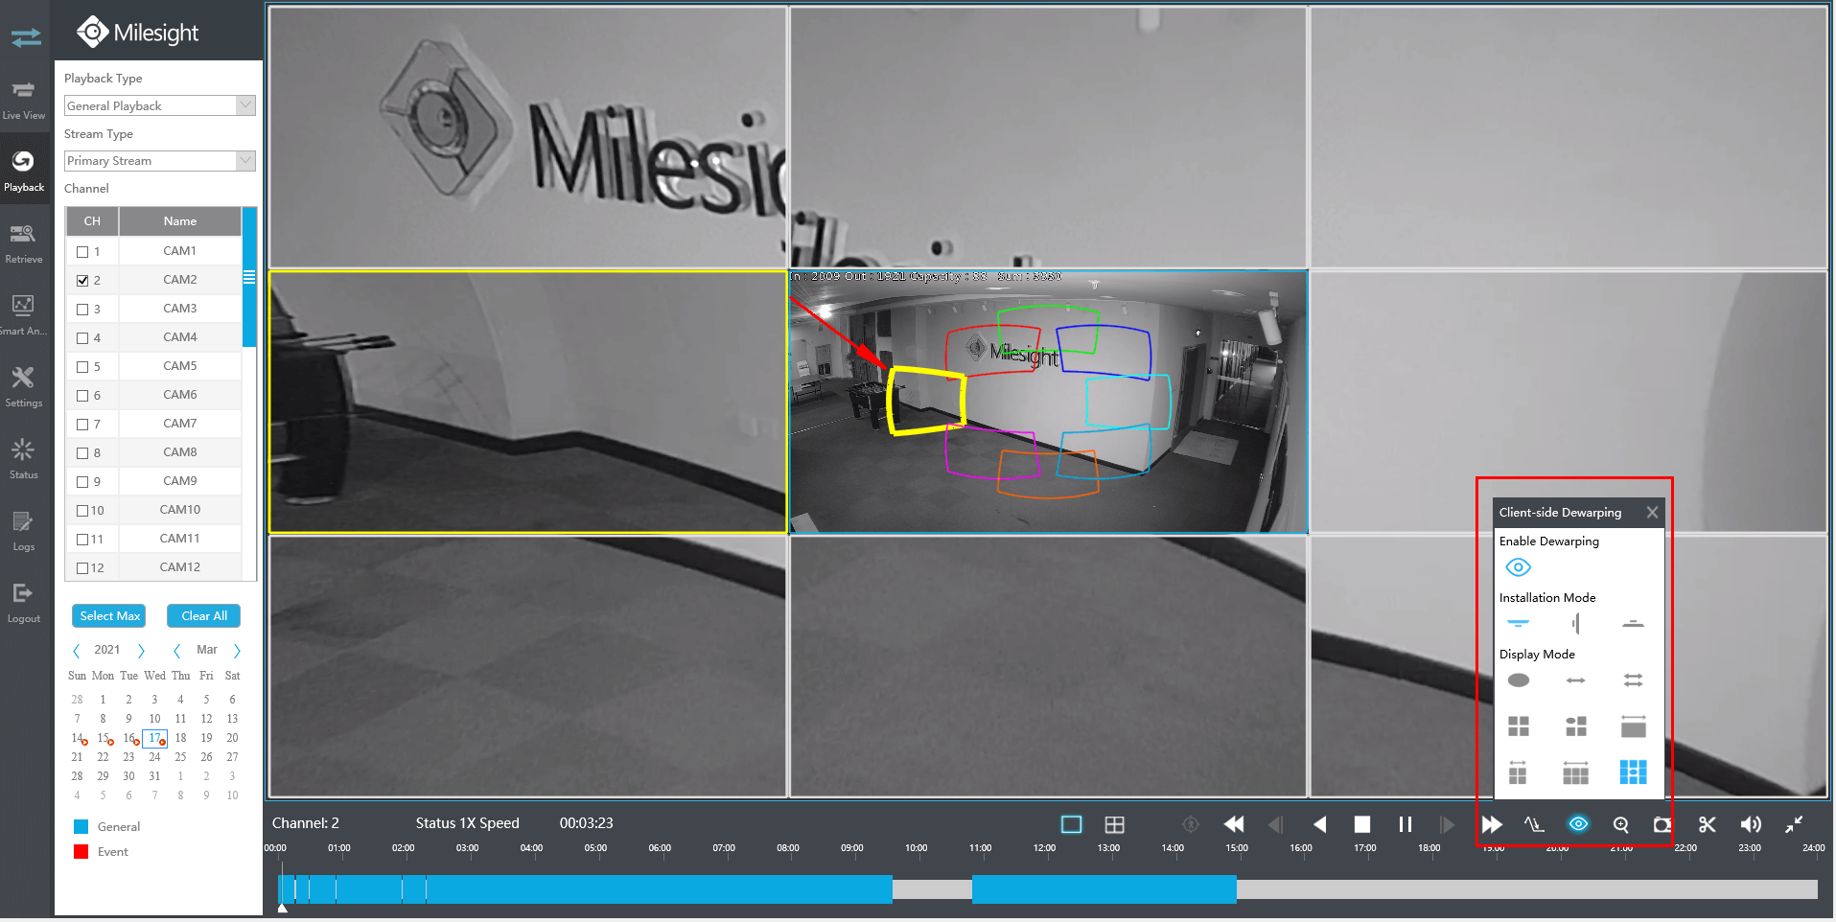
Task: Check the CAM5 channel checkbox
Action: click(x=82, y=367)
